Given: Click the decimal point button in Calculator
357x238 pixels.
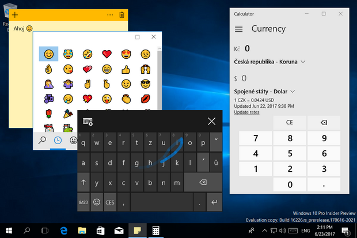Looking at the screenshot, I should pos(324,184).
